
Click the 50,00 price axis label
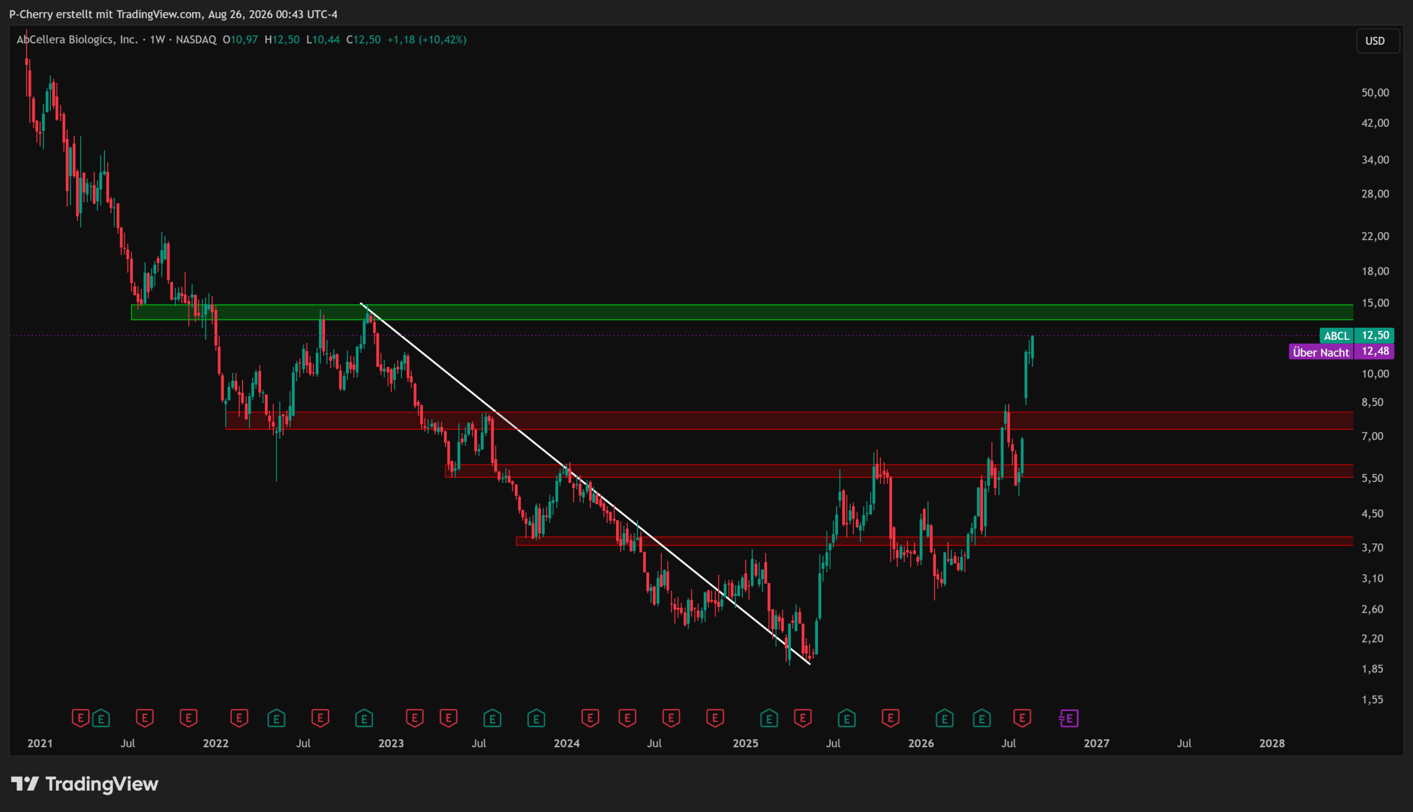click(1375, 93)
